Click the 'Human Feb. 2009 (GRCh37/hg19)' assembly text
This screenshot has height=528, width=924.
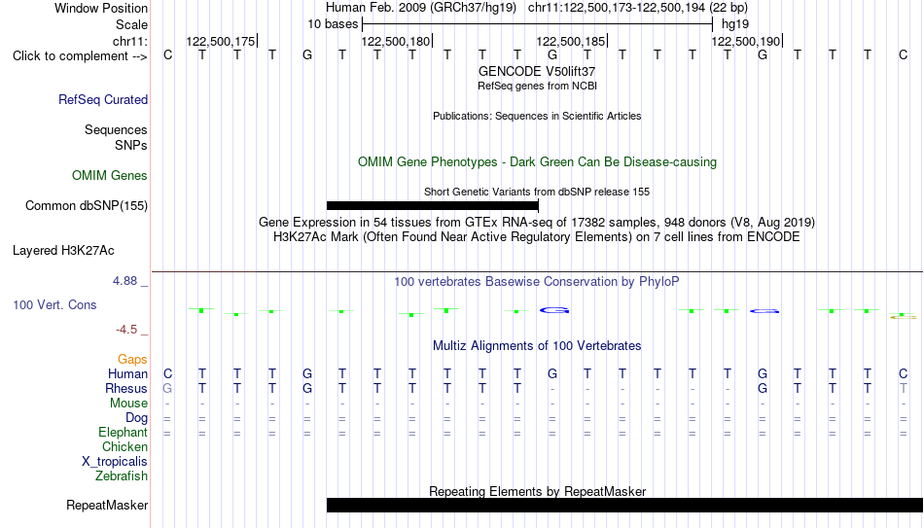[x=421, y=8]
